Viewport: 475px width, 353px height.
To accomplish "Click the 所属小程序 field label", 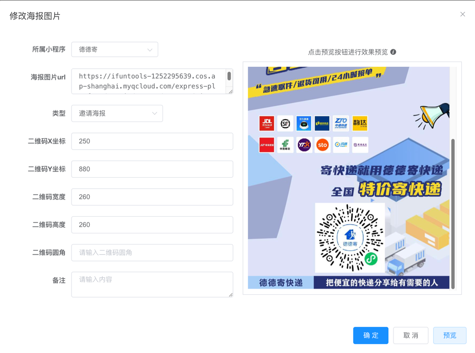I will click(x=49, y=50).
